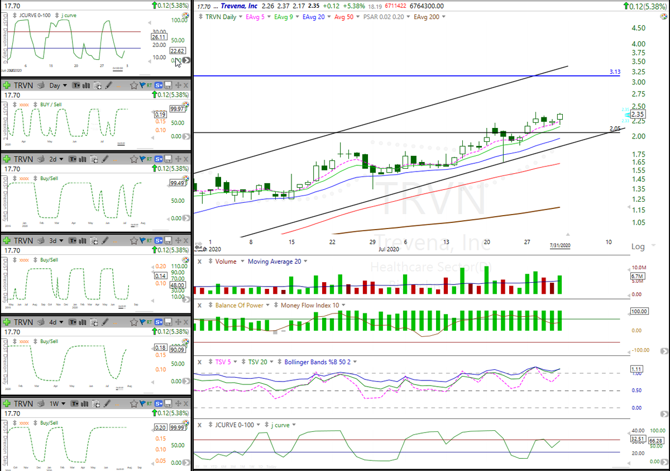The image size is (670, 471).
Task: Click star favorite icon in Day panel
Action: 134,85
